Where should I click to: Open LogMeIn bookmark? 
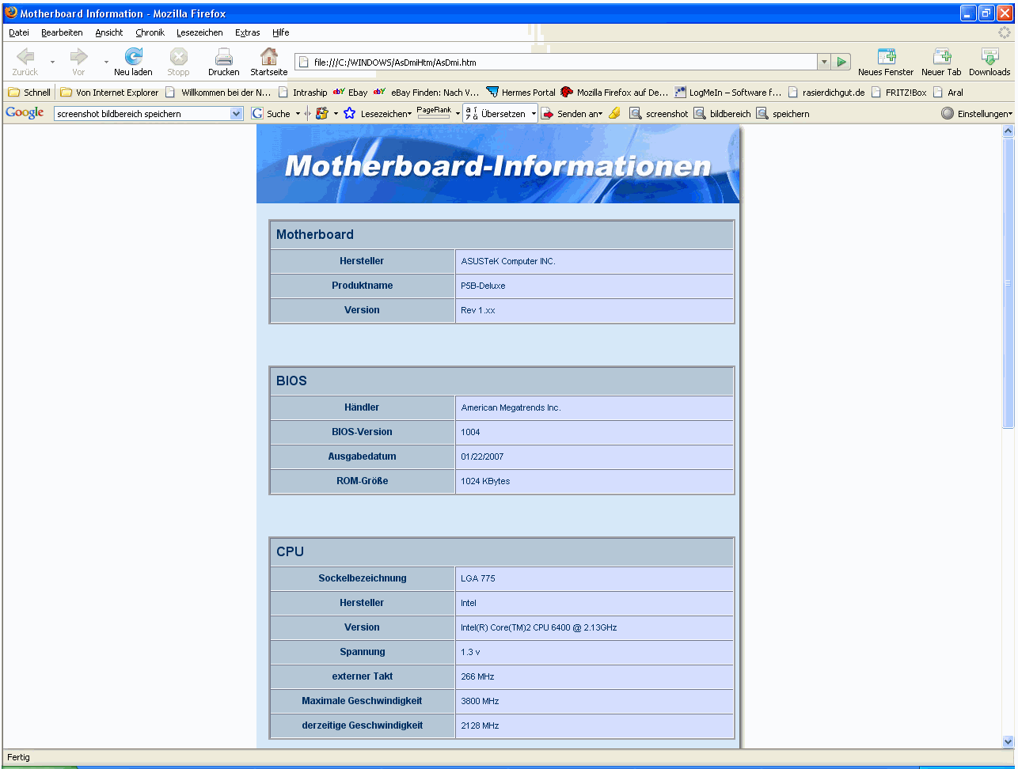(x=727, y=93)
